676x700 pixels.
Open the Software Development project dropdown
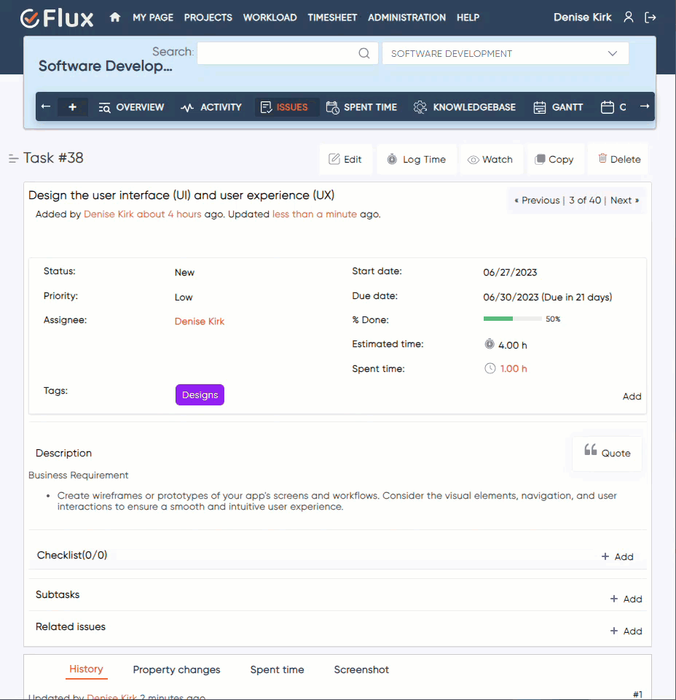(505, 53)
